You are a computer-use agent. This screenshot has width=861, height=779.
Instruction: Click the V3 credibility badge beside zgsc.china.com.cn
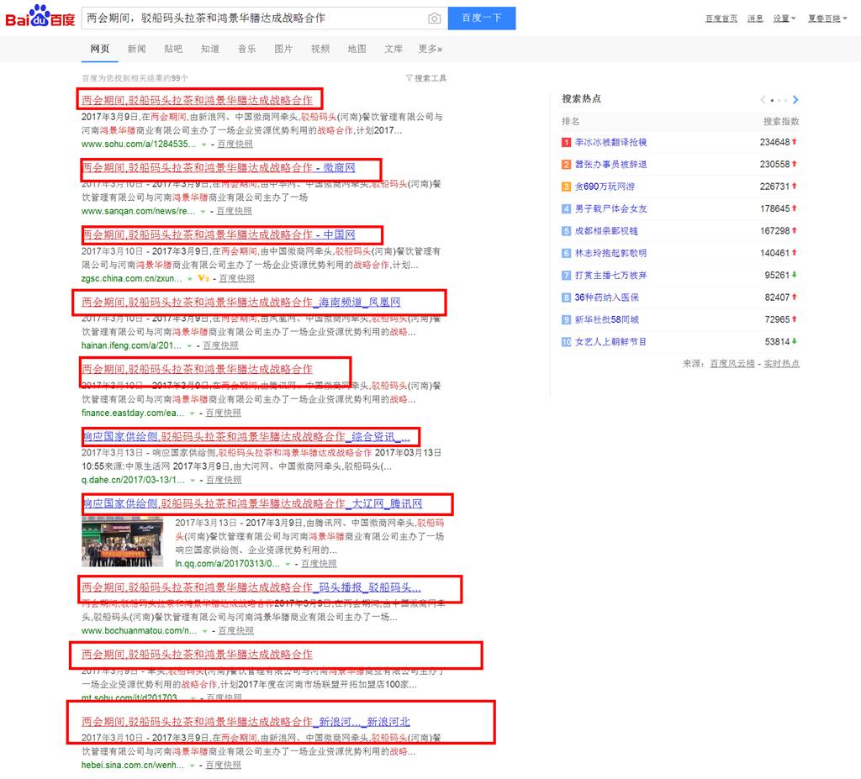point(202,278)
